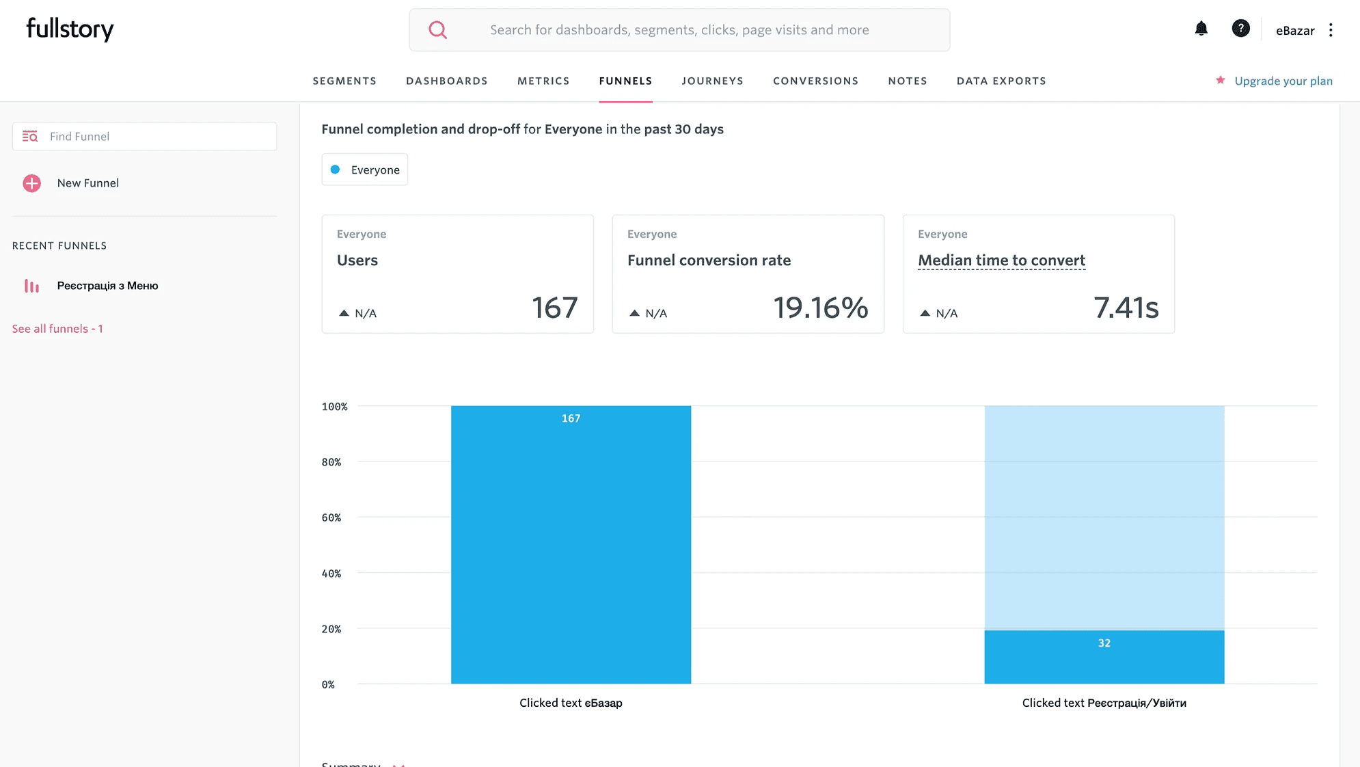Click the funnel bar-chart icon beside Реєстрація з Меню

(31, 286)
